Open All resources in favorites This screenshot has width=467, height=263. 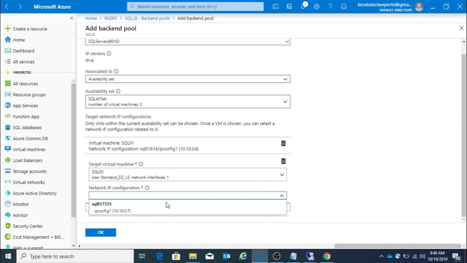point(25,84)
